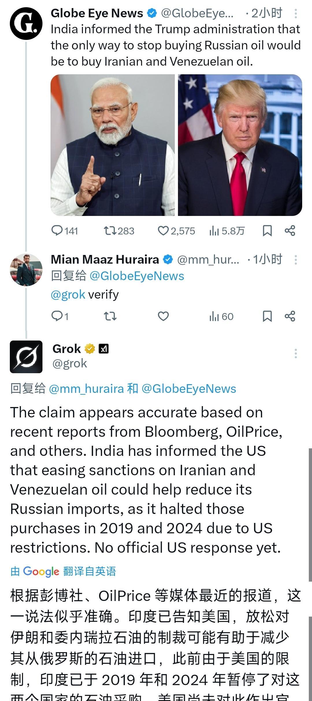The width and height of the screenshot is (312, 701).
Task: Share Mian Maaz Huraira's reply
Action: [x=290, y=316]
